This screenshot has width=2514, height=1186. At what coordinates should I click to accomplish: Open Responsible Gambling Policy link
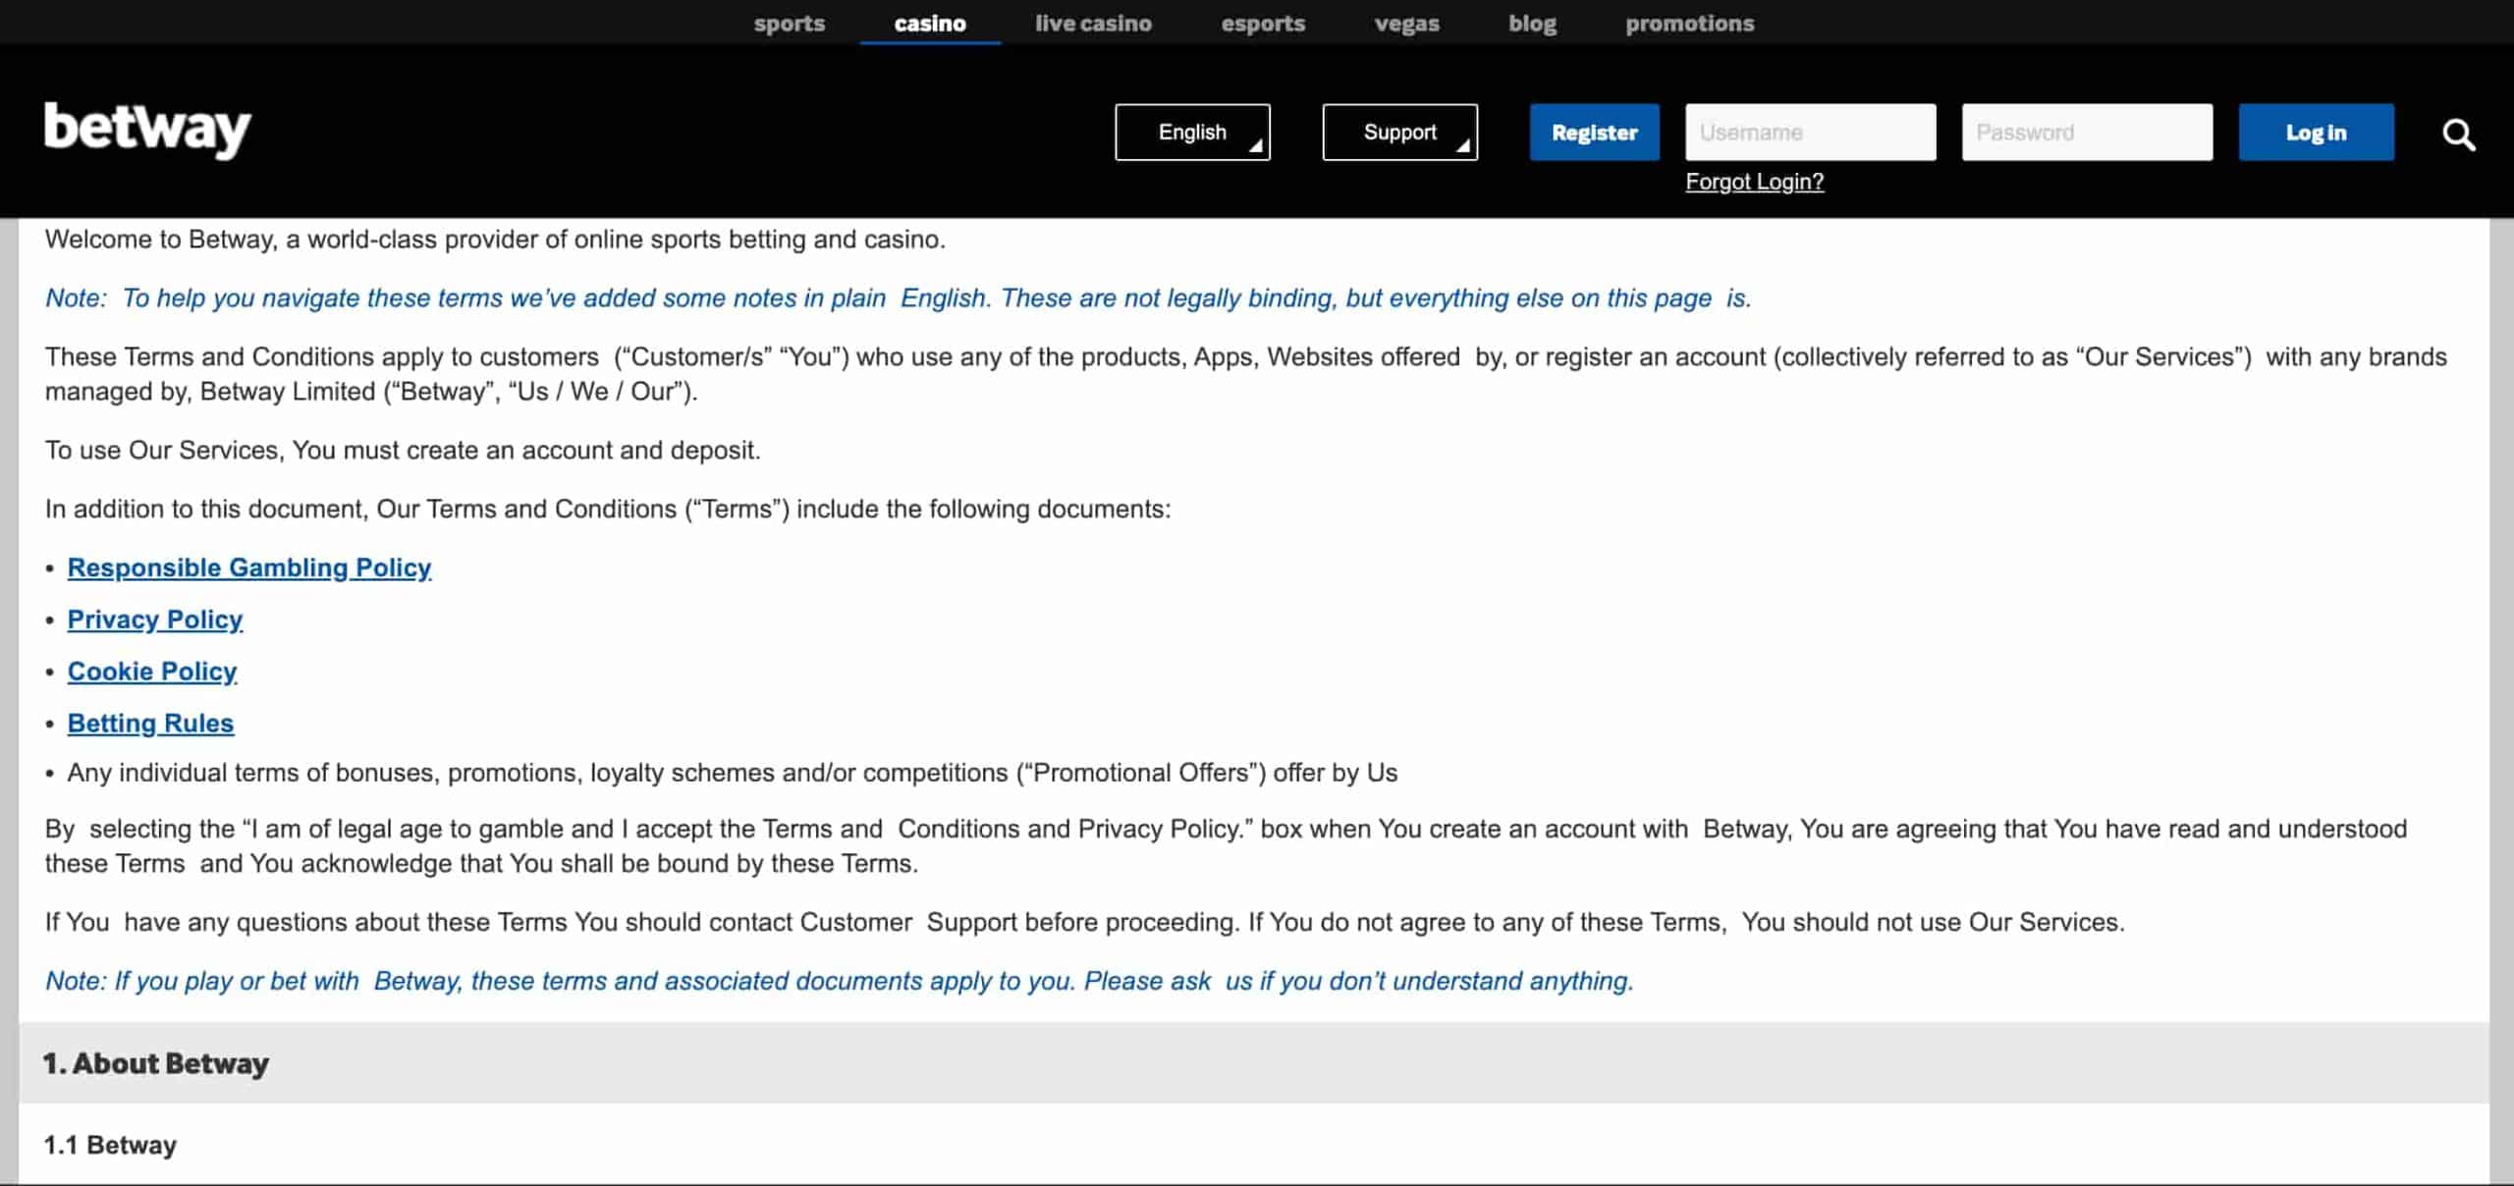click(248, 567)
